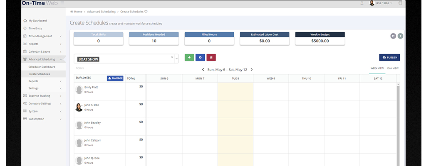Click the logout icon in the header
426x166 pixels.
[400, 3]
